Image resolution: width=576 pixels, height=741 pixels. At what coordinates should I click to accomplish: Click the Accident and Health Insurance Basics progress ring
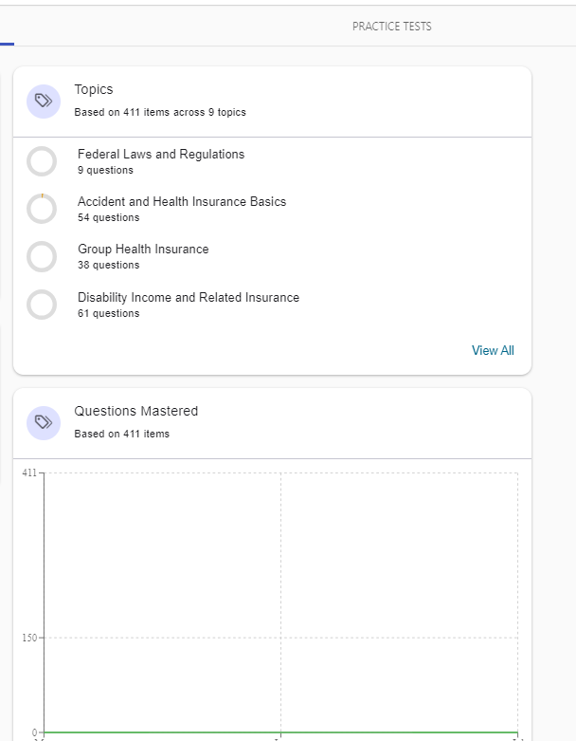(x=42, y=209)
